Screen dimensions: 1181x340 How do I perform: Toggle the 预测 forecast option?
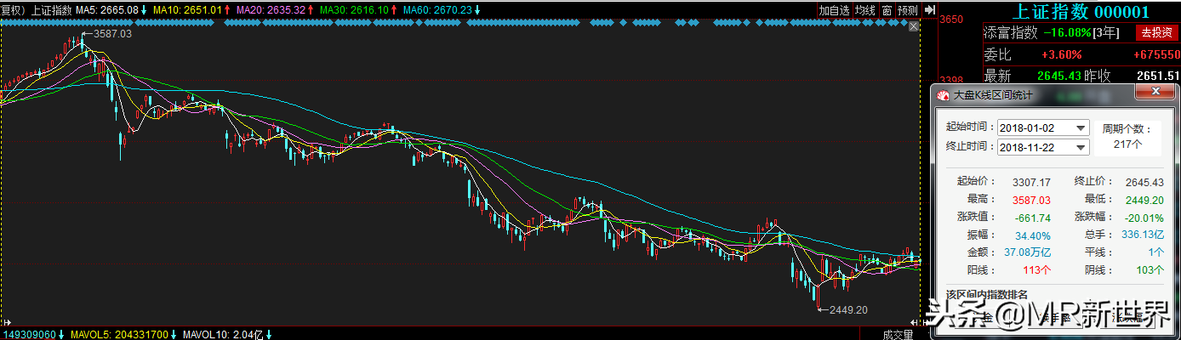tap(908, 10)
